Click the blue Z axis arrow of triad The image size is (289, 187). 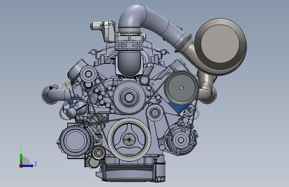(x=28, y=166)
